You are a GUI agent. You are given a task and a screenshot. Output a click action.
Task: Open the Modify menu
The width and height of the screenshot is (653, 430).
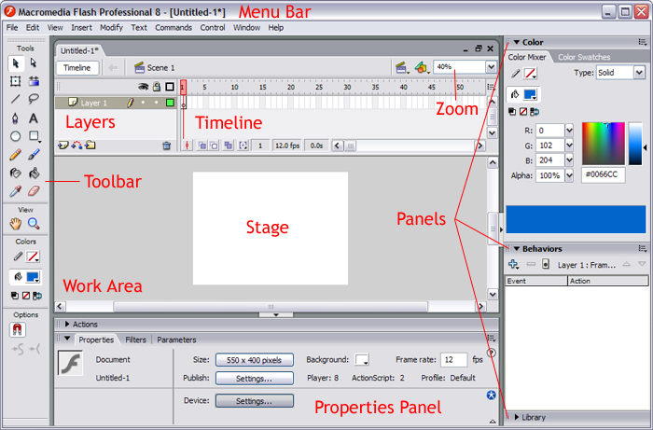[111, 28]
